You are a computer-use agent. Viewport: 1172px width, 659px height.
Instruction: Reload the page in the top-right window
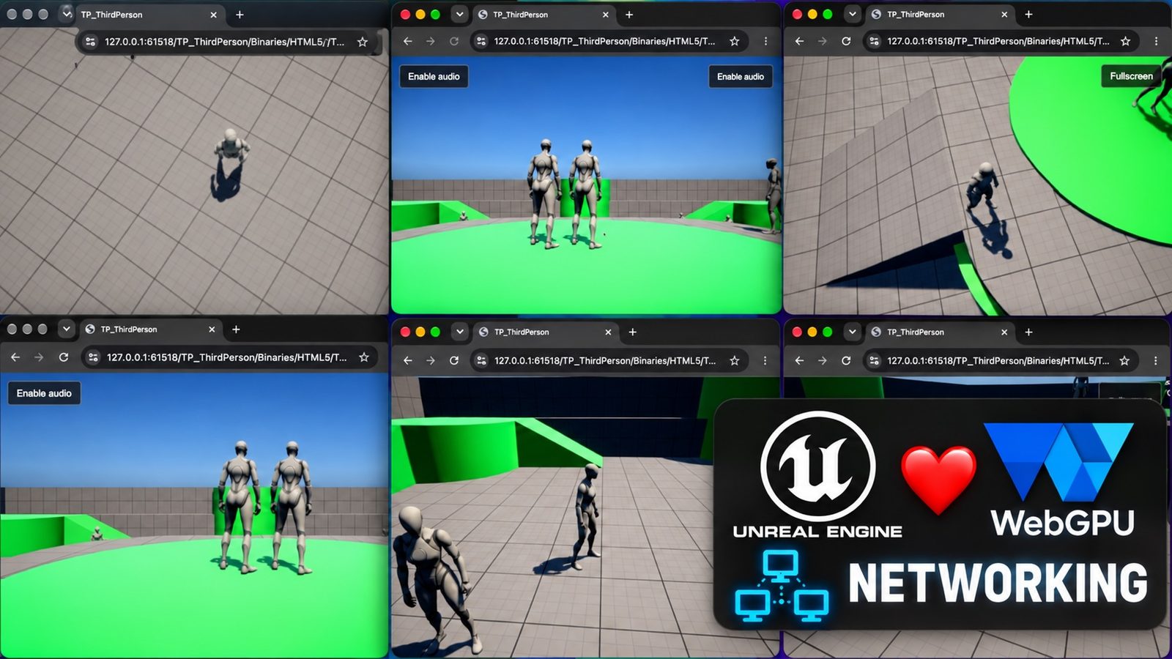(x=846, y=41)
